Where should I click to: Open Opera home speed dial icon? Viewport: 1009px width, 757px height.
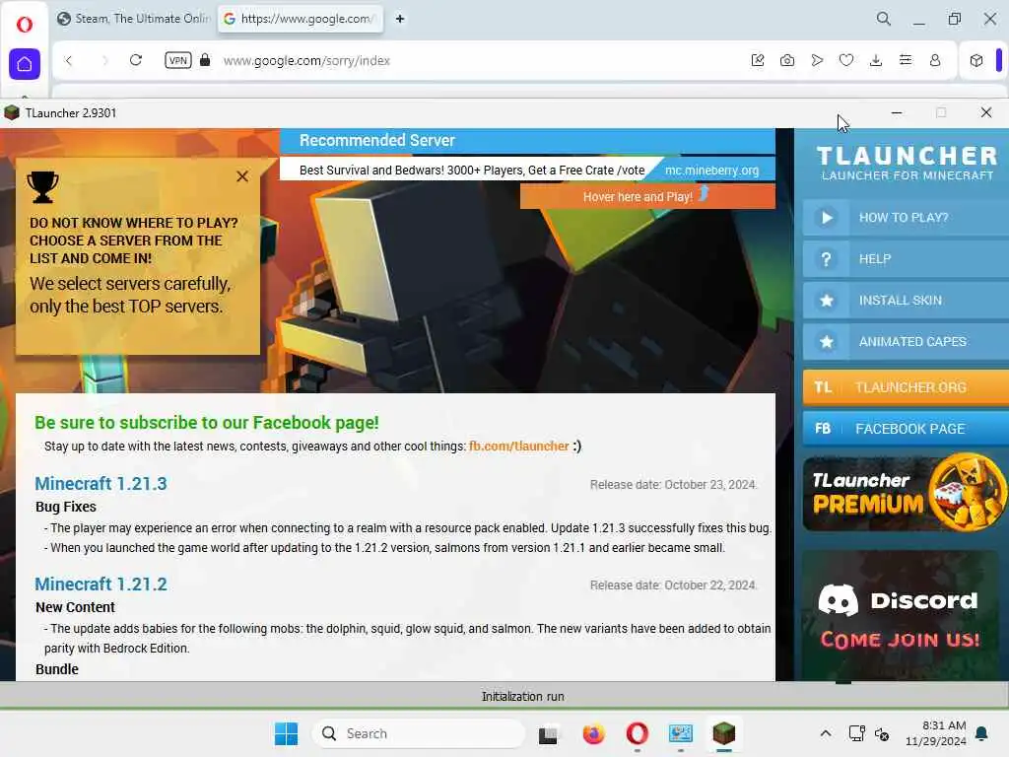[x=25, y=64]
